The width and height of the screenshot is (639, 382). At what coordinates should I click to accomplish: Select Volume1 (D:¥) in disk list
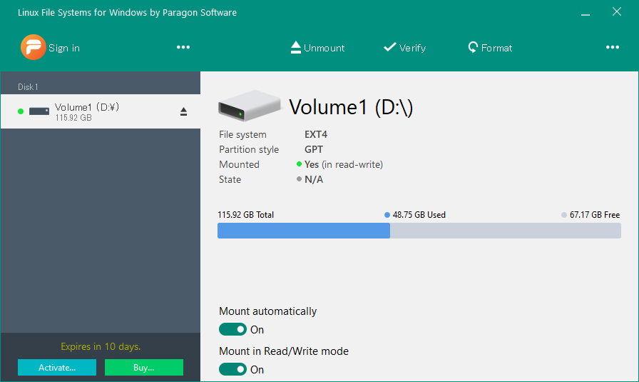[101, 111]
